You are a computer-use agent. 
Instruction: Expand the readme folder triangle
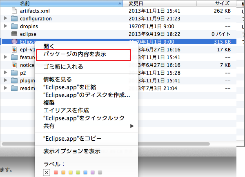pos(5,88)
